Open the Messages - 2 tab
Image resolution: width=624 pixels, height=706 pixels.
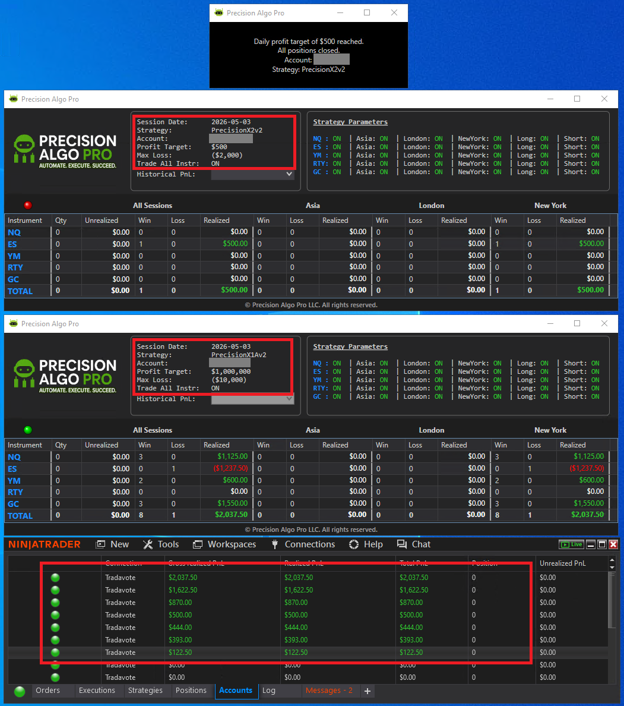329,691
